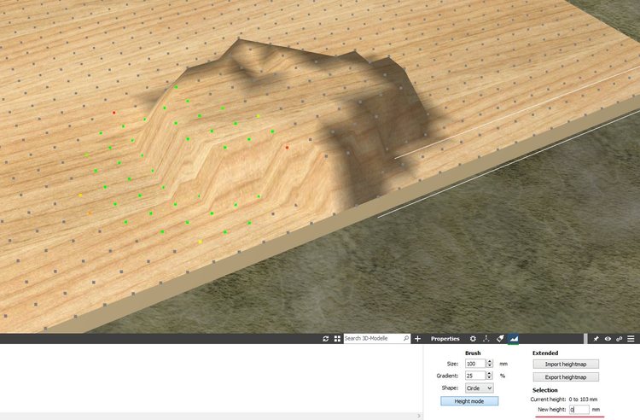
Task: Click the Gradient input field
Action: click(x=475, y=376)
